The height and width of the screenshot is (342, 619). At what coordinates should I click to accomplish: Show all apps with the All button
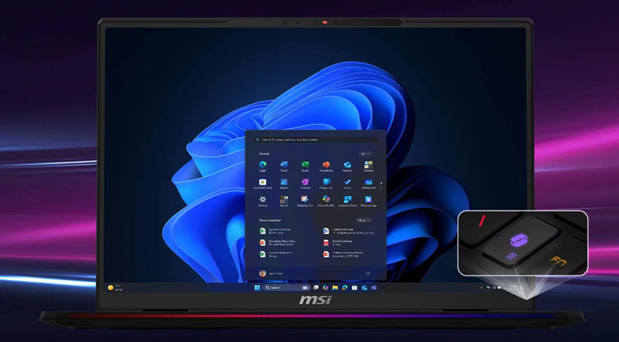pos(365,153)
